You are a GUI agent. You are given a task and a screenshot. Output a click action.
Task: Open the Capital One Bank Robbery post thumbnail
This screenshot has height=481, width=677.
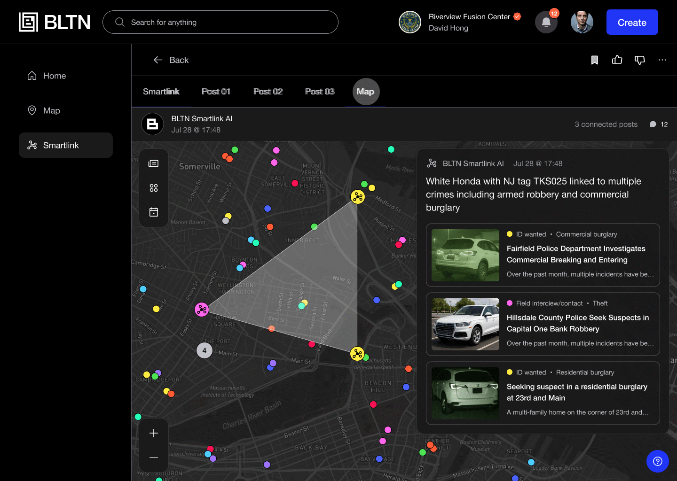[x=465, y=325]
